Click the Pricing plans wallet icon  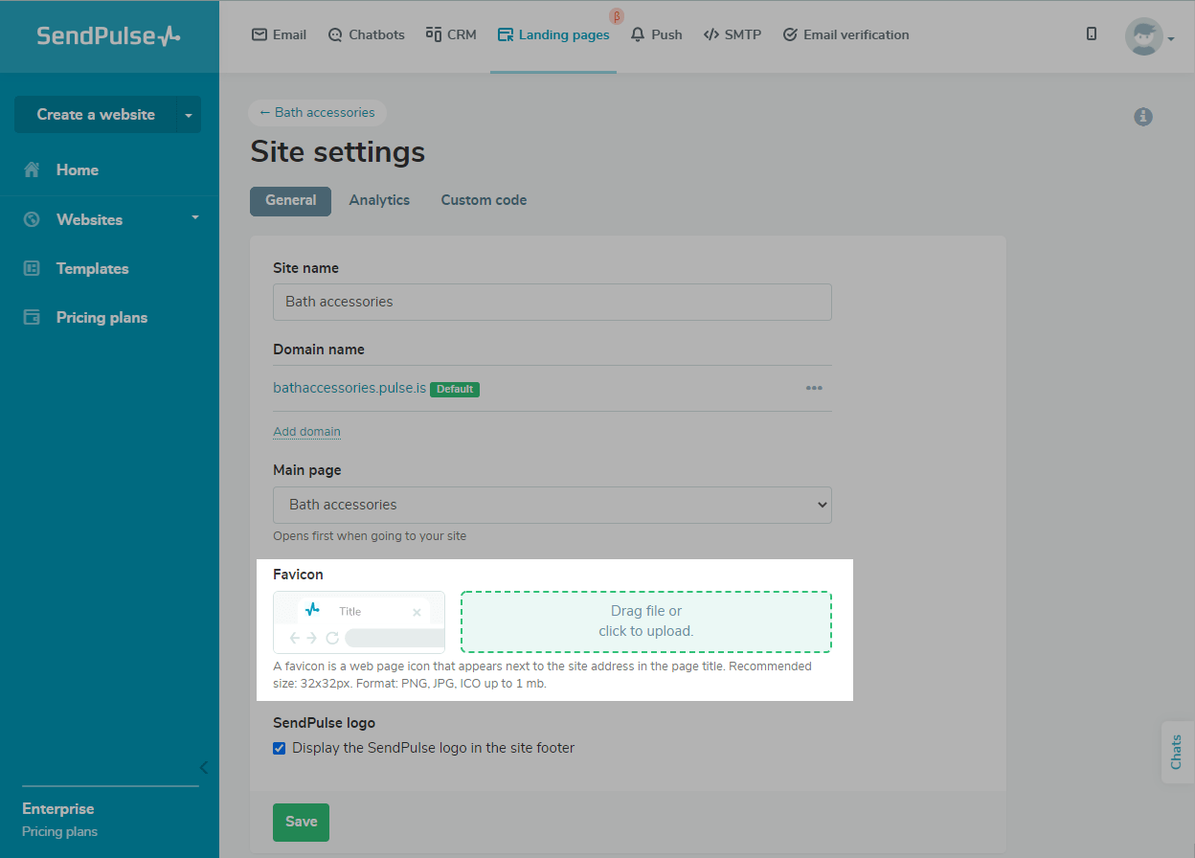[x=32, y=317]
